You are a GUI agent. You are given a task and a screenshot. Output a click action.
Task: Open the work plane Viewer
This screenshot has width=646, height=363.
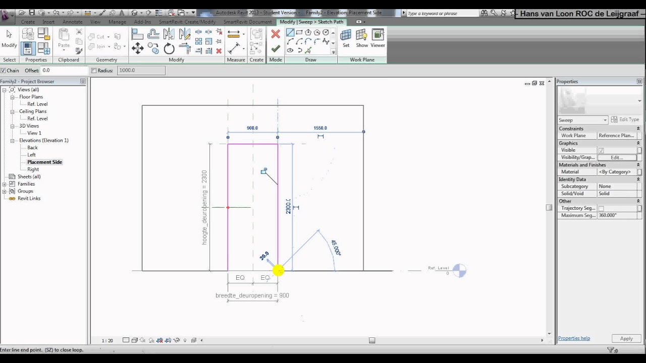[378, 38]
